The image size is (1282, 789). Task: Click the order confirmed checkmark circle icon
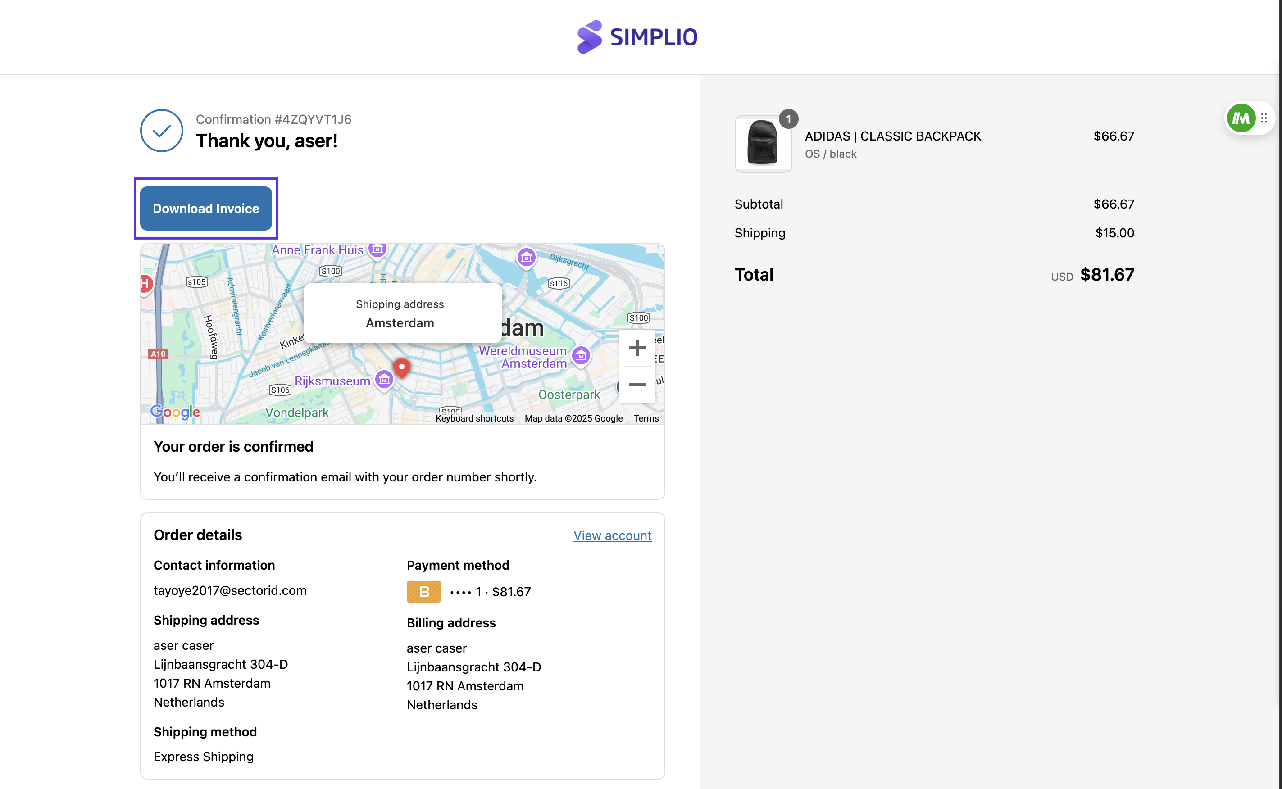point(161,131)
